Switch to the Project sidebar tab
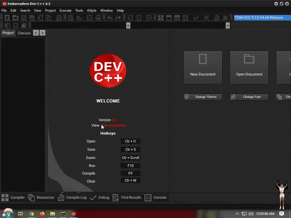Screen dimensions: 291x218 (8, 33)
